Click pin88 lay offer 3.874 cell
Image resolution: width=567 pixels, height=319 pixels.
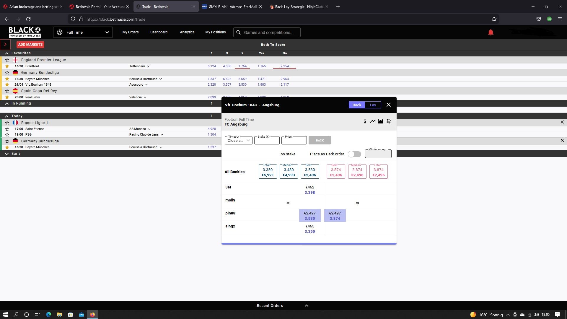pyautogui.click(x=335, y=216)
